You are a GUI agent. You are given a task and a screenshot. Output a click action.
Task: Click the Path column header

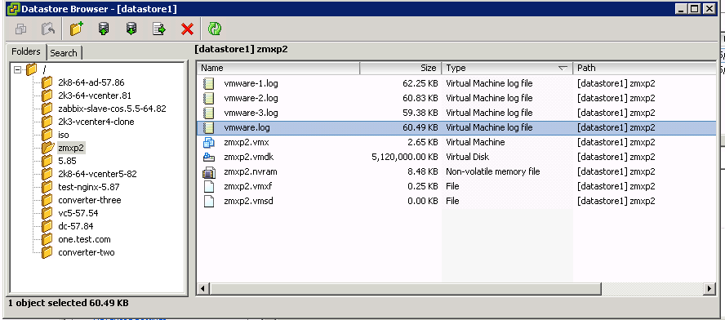point(645,68)
